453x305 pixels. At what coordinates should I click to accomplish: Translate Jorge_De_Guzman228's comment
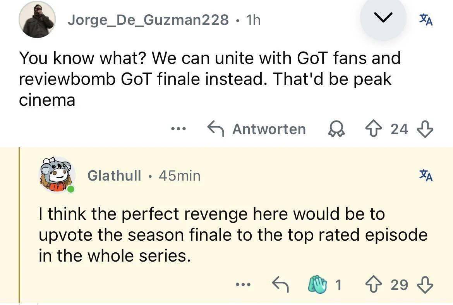click(x=426, y=19)
